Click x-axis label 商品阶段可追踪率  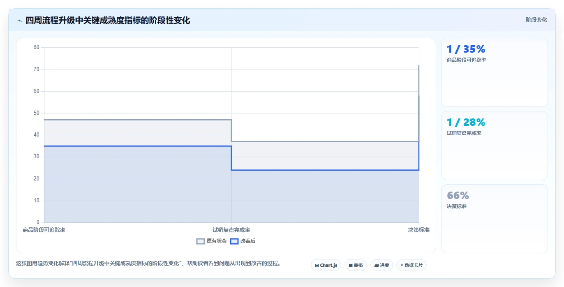point(44,230)
